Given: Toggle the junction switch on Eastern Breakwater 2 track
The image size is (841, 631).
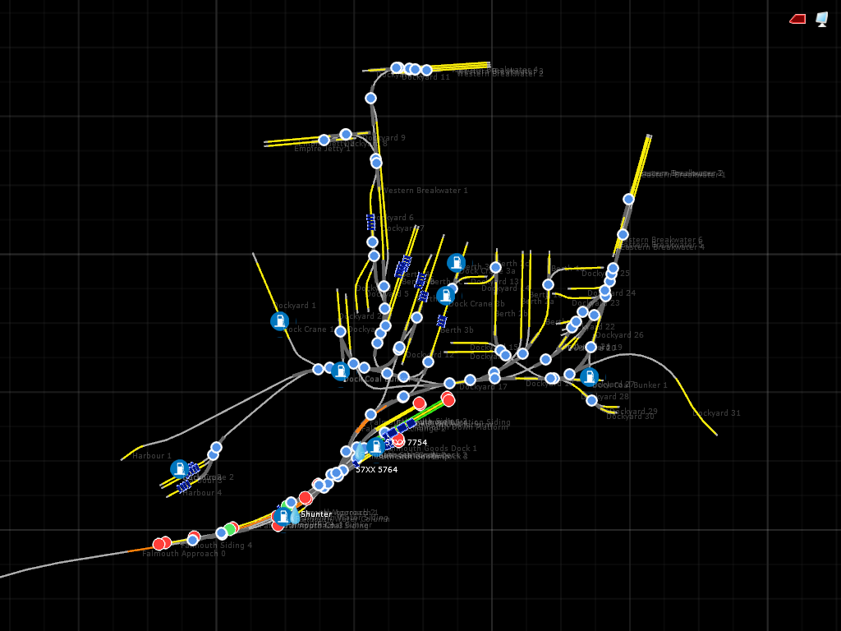Looking at the screenshot, I should pos(628,199).
